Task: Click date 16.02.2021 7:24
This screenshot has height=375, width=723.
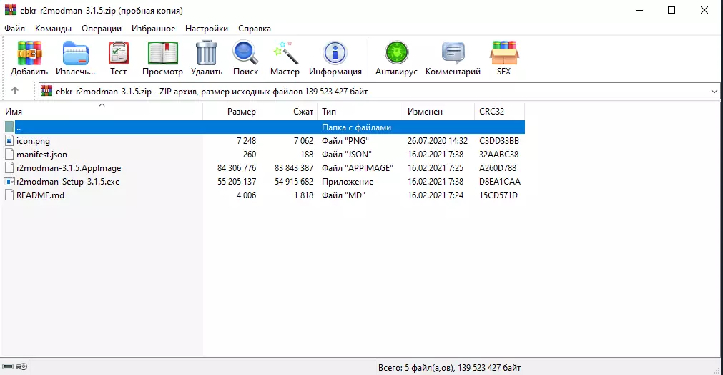Action: (436, 195)
